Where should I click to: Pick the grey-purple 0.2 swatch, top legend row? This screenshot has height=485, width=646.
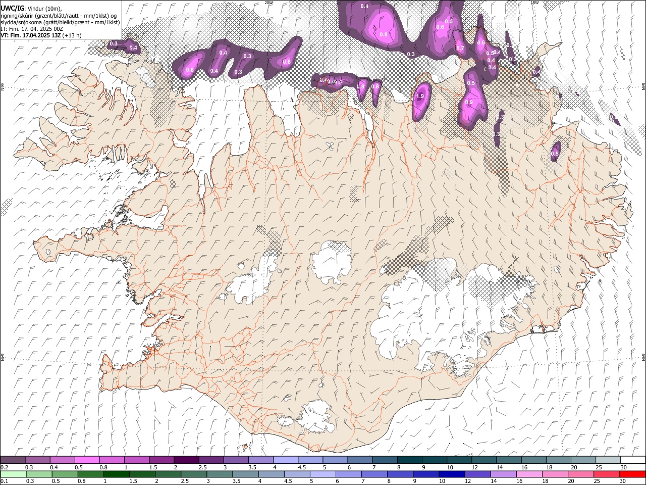[13, 460]
